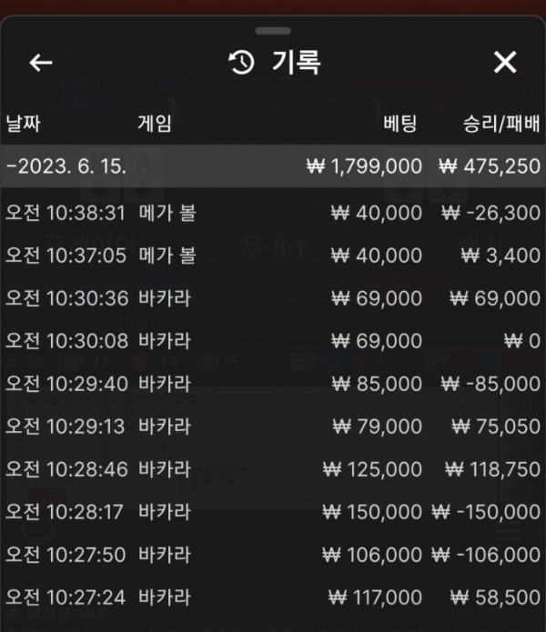
Task: Click the 게임 column header
Action: [x=155, y=124]
